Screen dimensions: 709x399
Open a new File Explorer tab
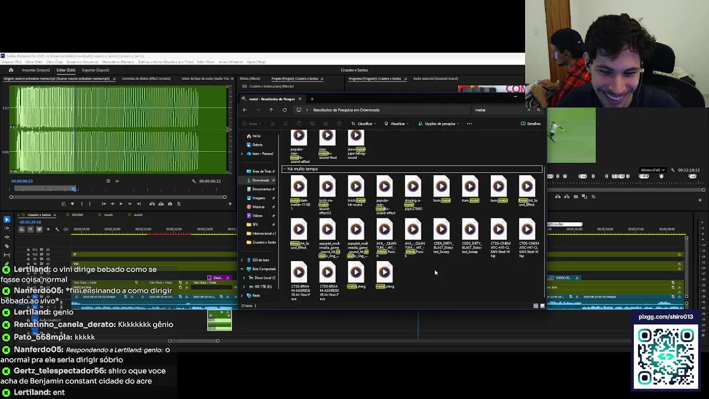pos(312,99)
